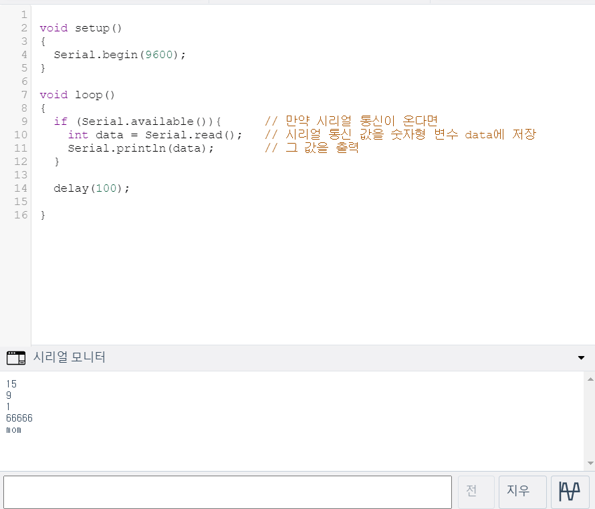The image size is (595, 509).
Task: Click output line 66666 in serial monitor
Action: pos(19,418)
